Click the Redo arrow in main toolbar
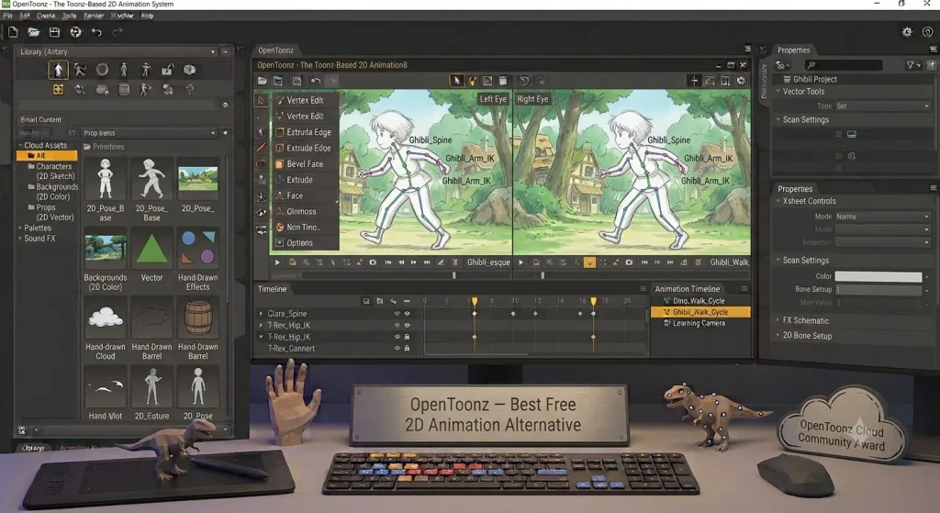 click(x=117, y=32)
